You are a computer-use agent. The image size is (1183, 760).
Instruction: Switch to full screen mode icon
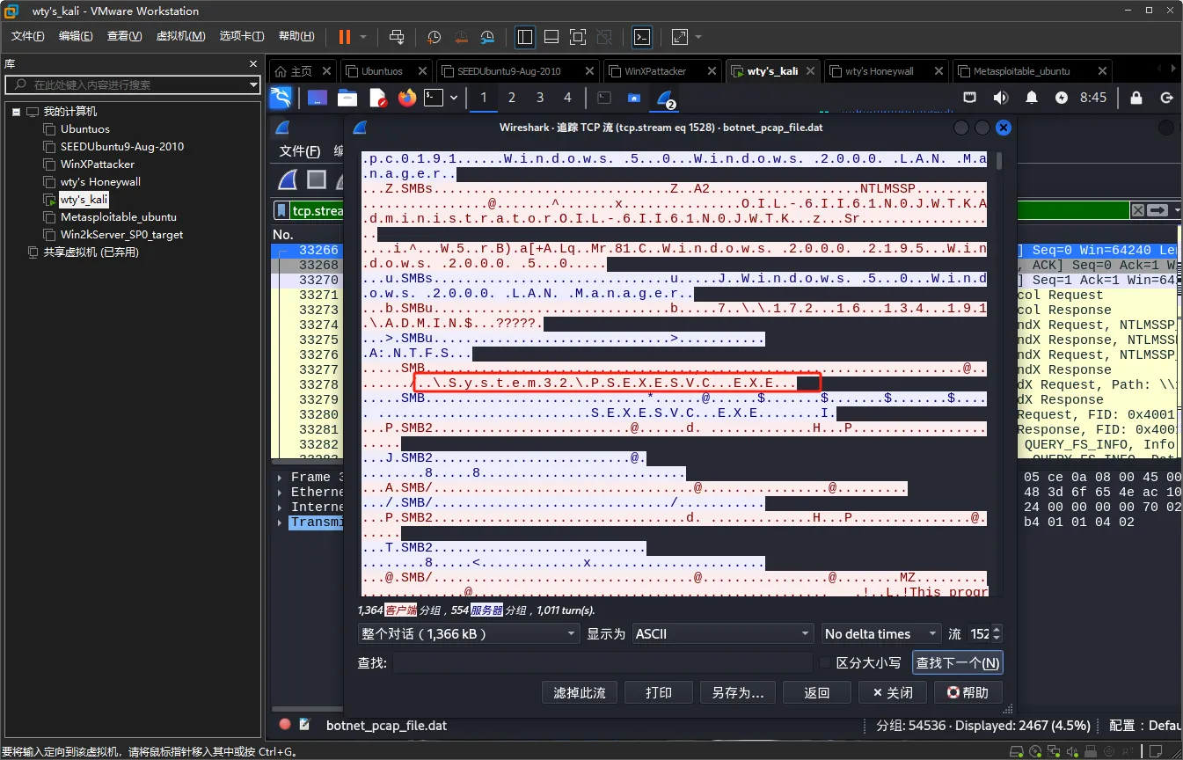tap(578, 37)
